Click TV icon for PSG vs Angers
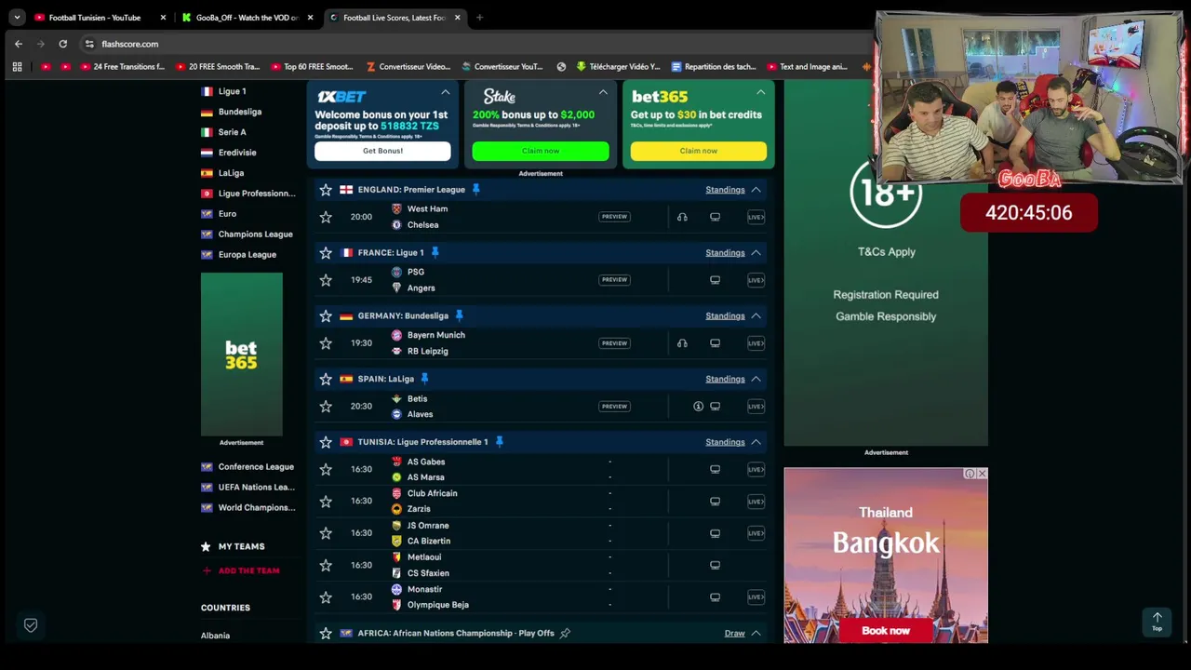This screenshot has width=1191, height=670. pyautogui.click(x=715, y=280)
